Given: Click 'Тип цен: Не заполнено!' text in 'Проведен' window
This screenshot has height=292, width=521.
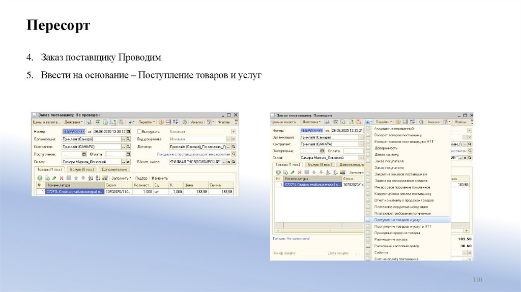Looking at the screenshot, I should point(291,239).
